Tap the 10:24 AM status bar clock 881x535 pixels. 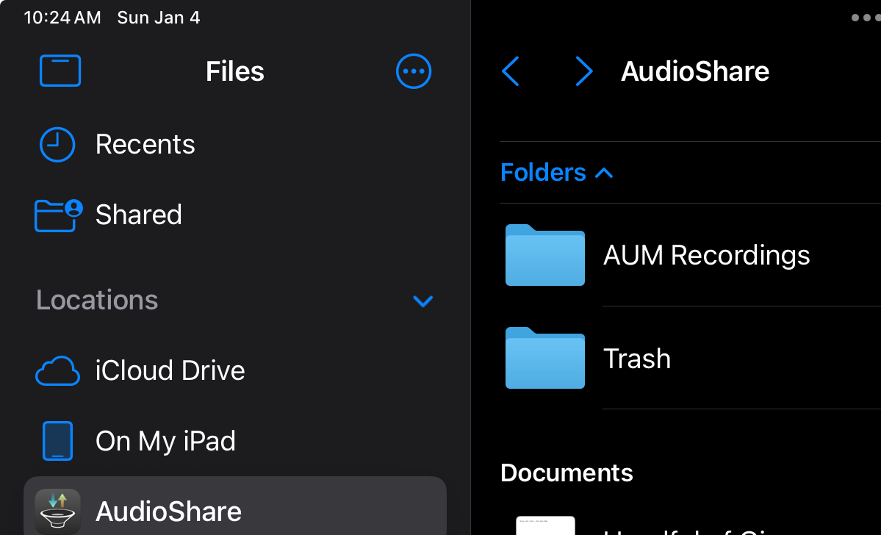(x=62, y=18)
